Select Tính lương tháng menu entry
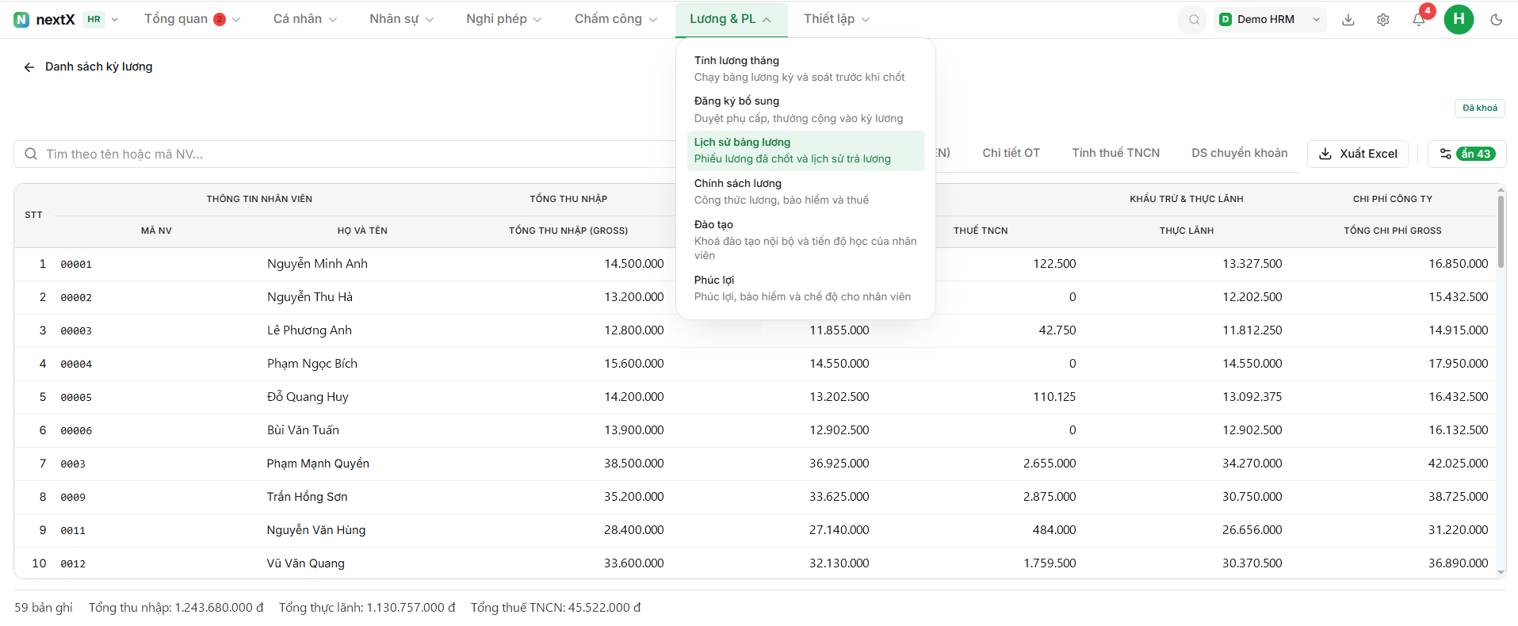This screenshot has height=626, width=1518. pos(805,69)
